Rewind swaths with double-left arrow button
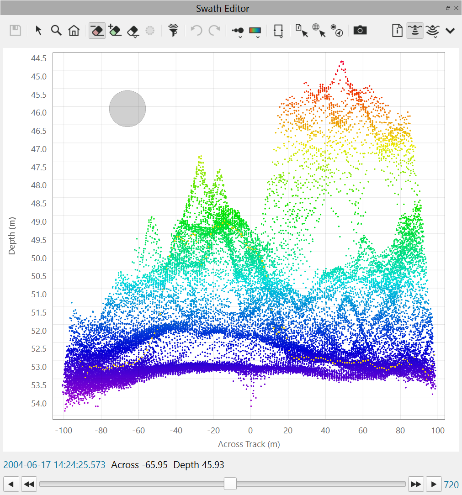Image resolution: width=462 pixels, height=495 pixels. (29, 484)
